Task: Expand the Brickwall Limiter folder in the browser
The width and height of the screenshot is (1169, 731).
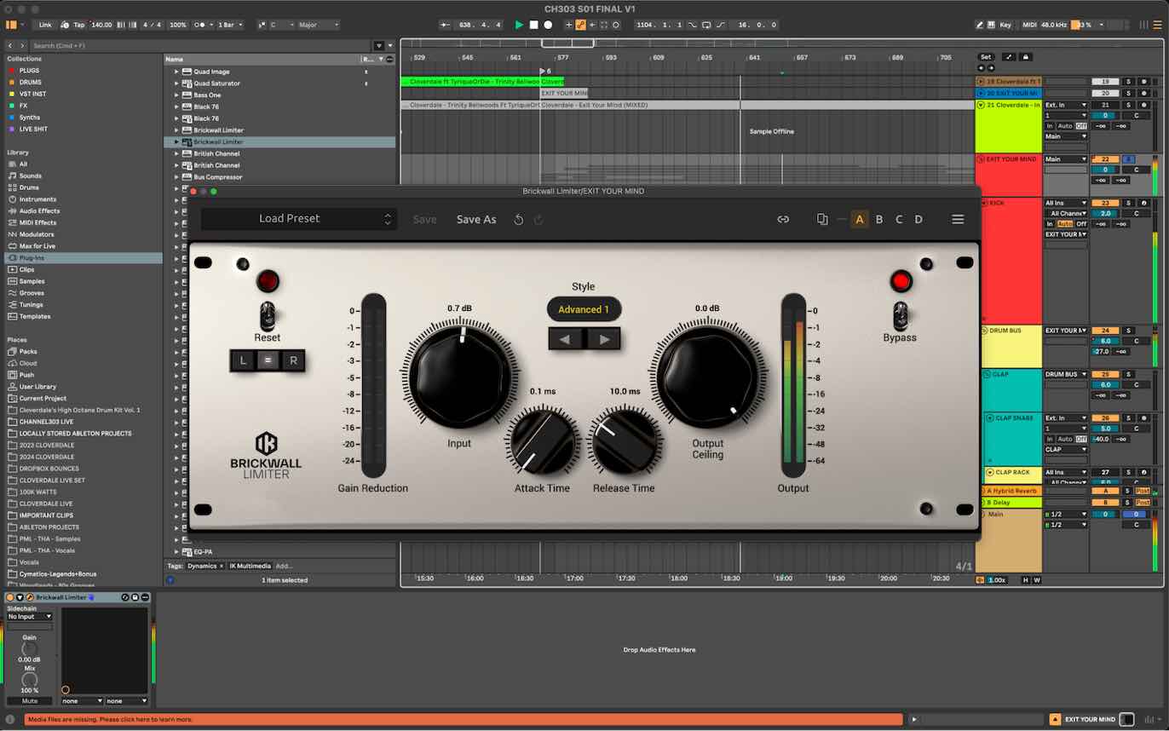Action: point(176,141)
